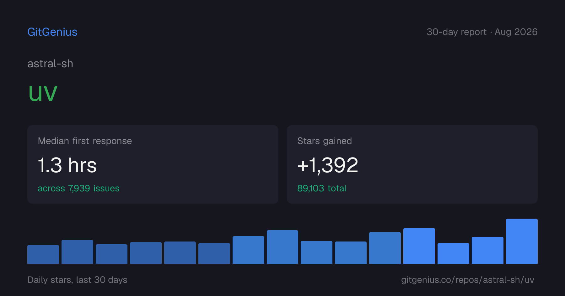Click the green "uv" repository title
Viewport: 565px width, 296px height.
[43, 93]
